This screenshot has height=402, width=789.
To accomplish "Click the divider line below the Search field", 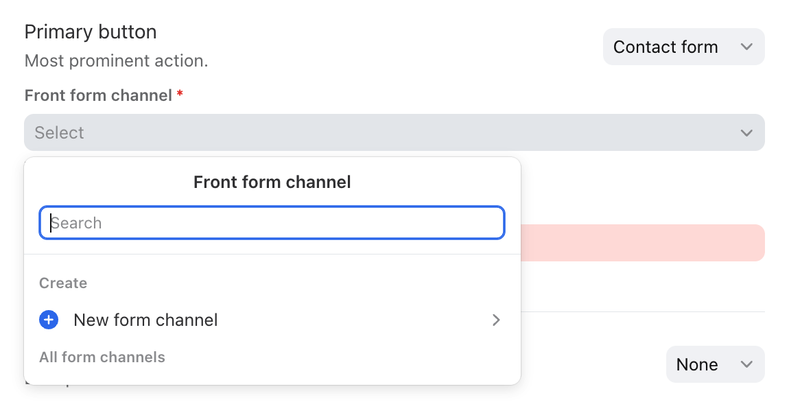I will 272,254.
